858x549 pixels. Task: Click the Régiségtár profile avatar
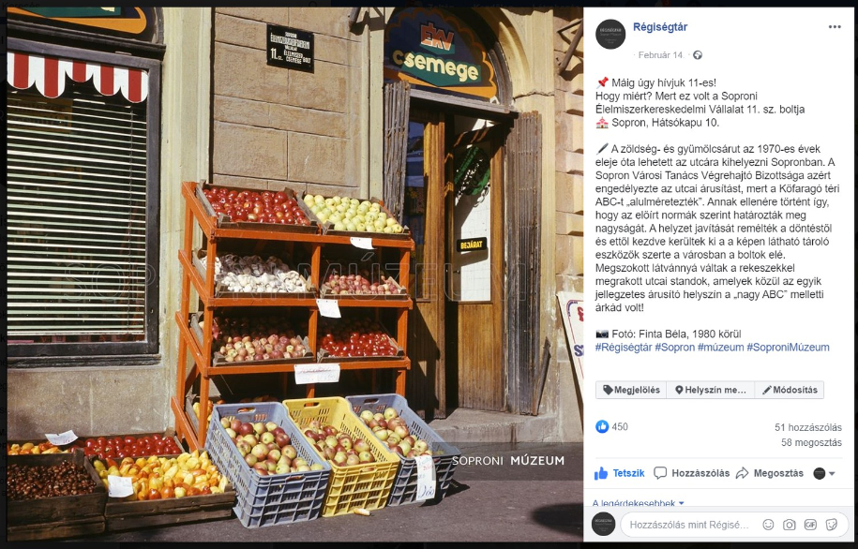click(610, 34)
